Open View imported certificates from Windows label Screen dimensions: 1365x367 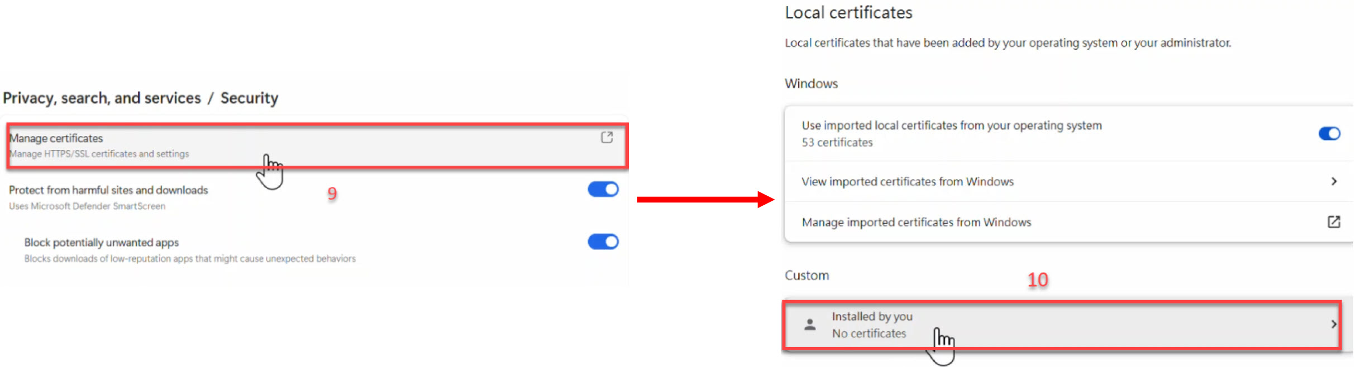[x=907, y=182]
